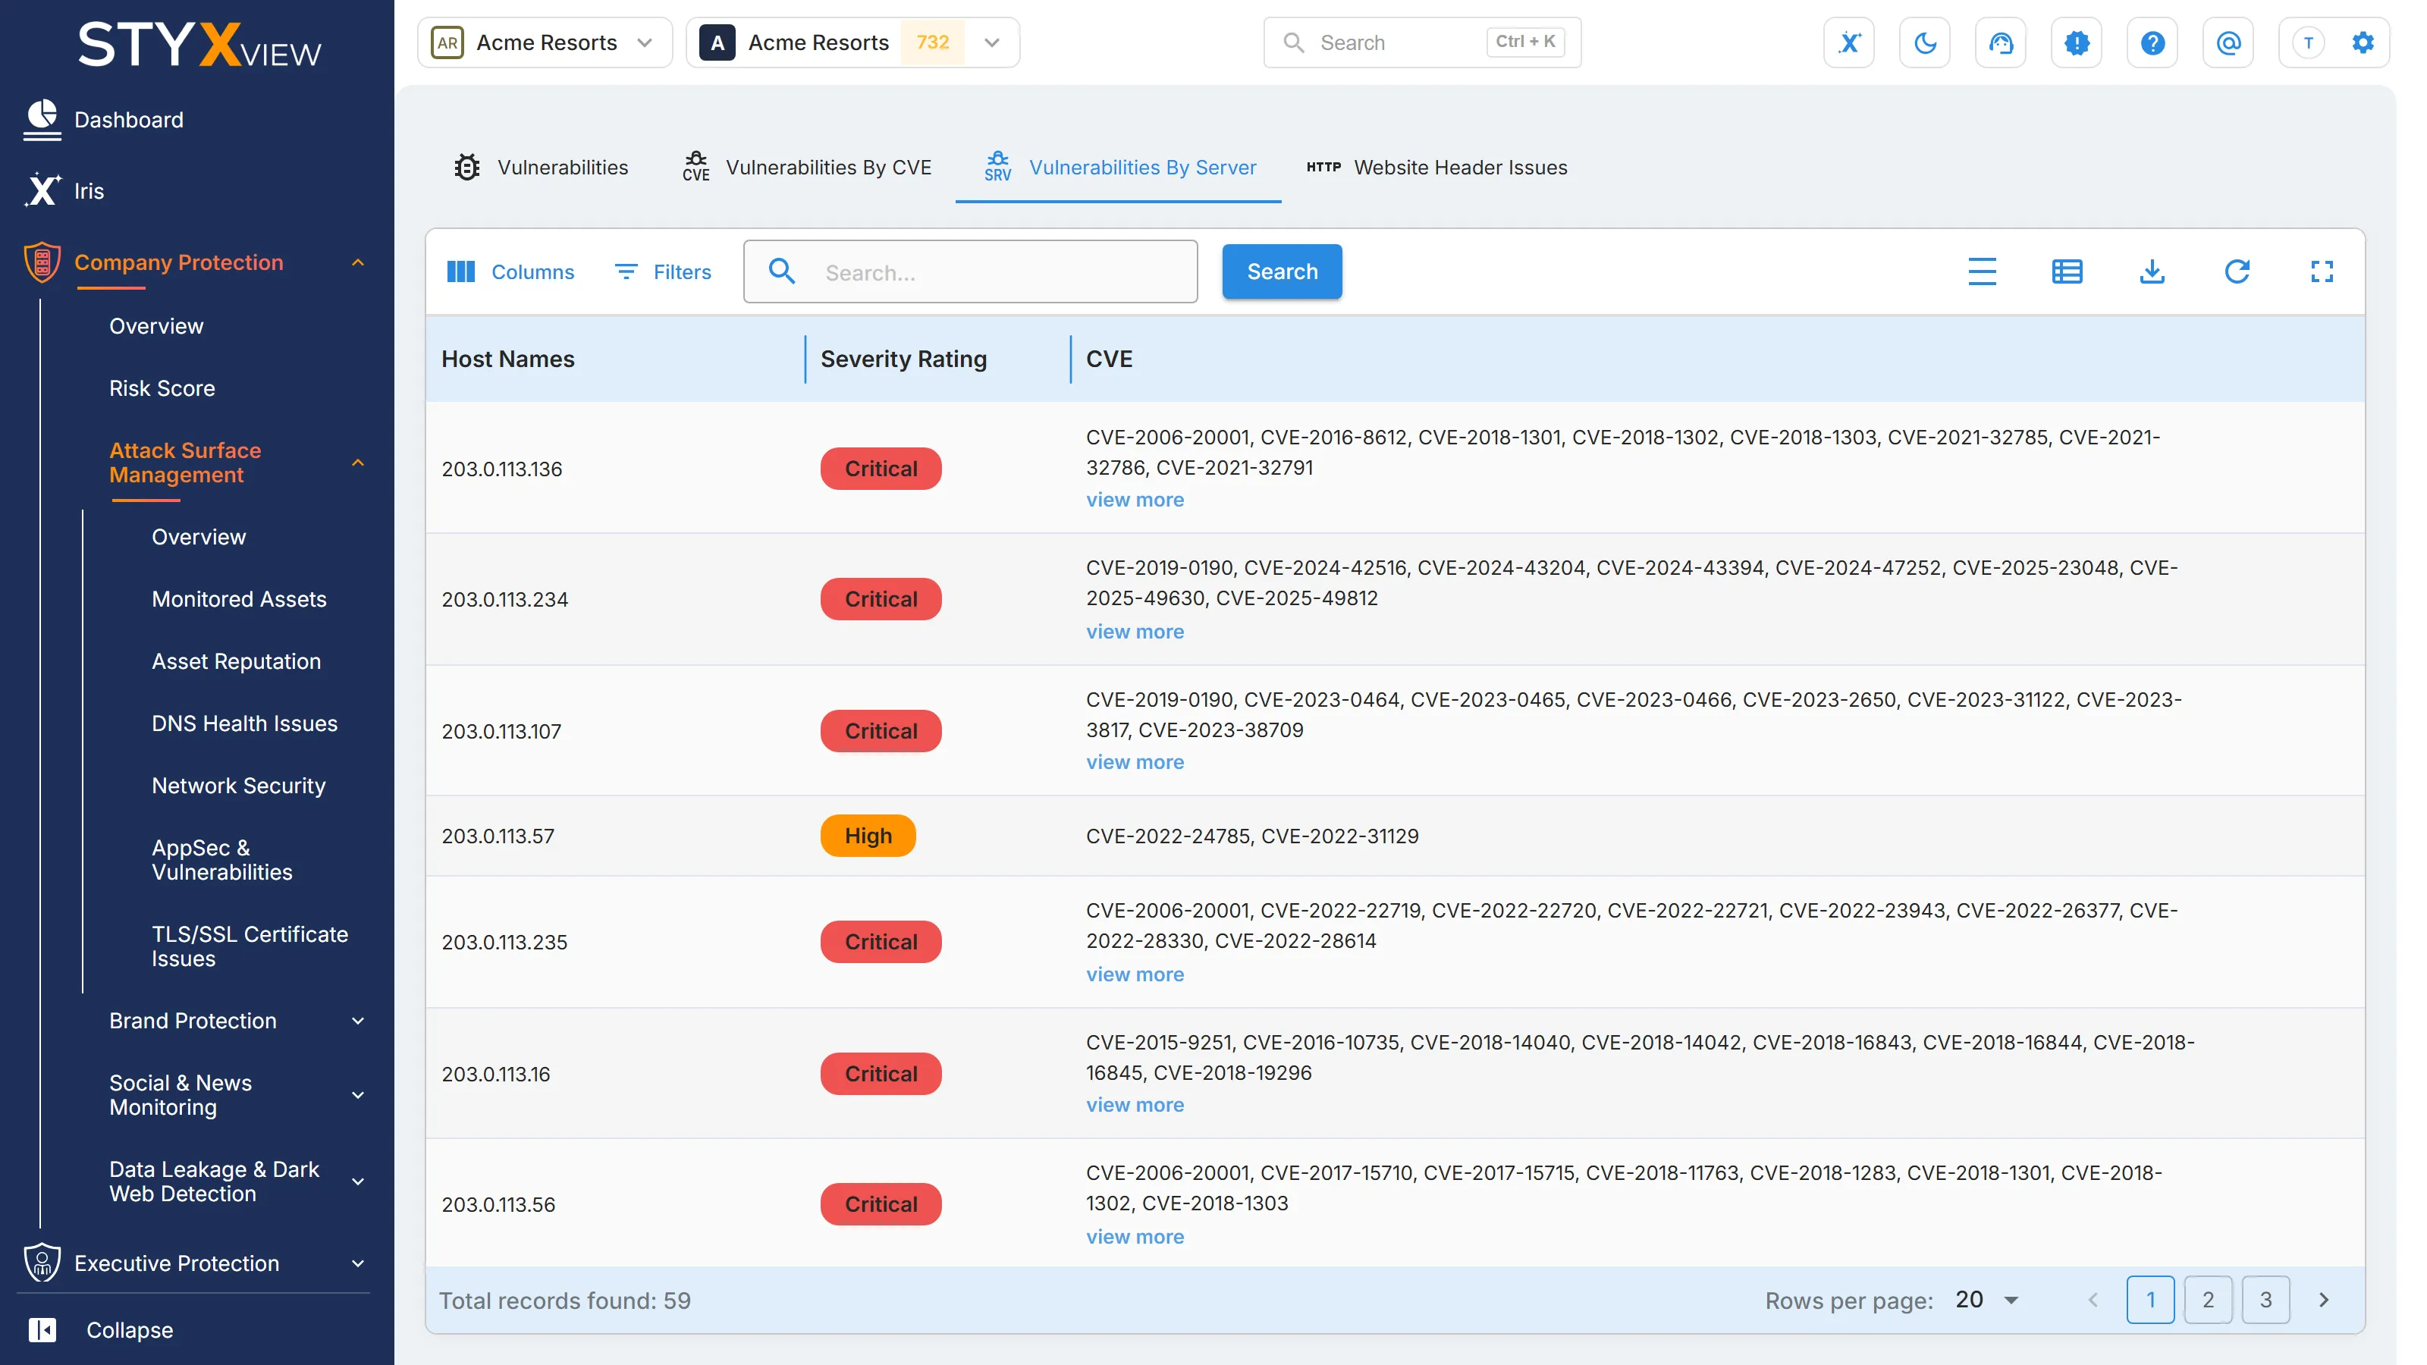Sort by Host Names column header
The height and width of the screenshot is (1365, 2427).
tap(508, 359)
